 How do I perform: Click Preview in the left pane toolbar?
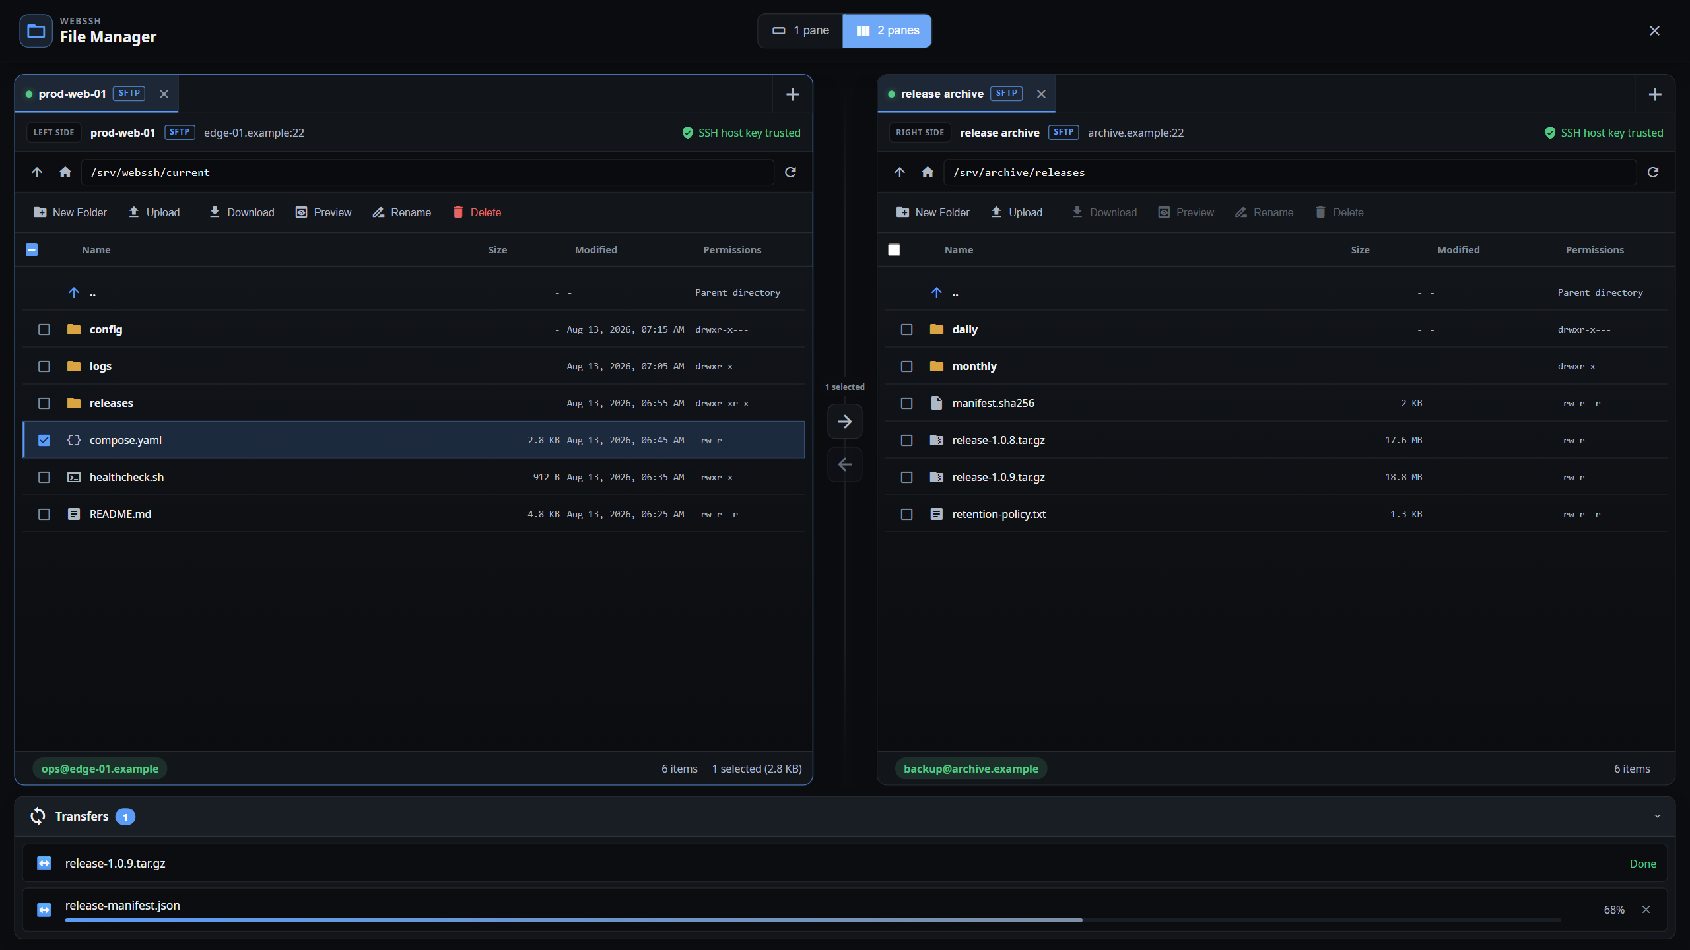click(x=324, y=212)
